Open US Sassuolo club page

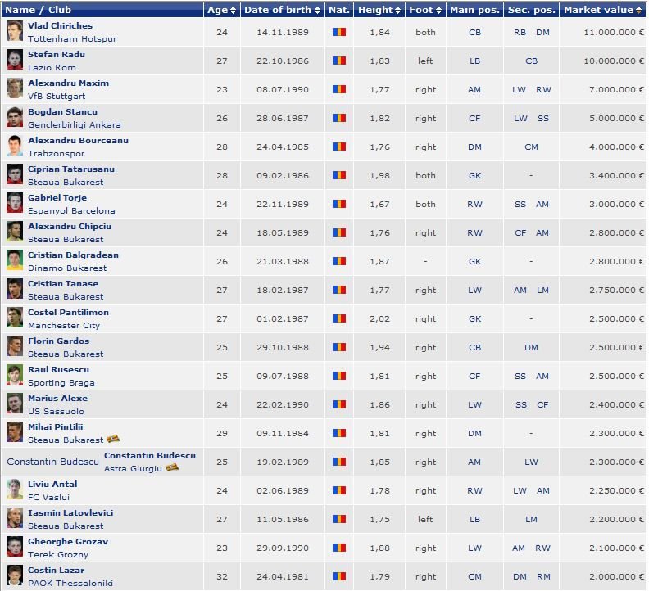click(x=56, y=412)
